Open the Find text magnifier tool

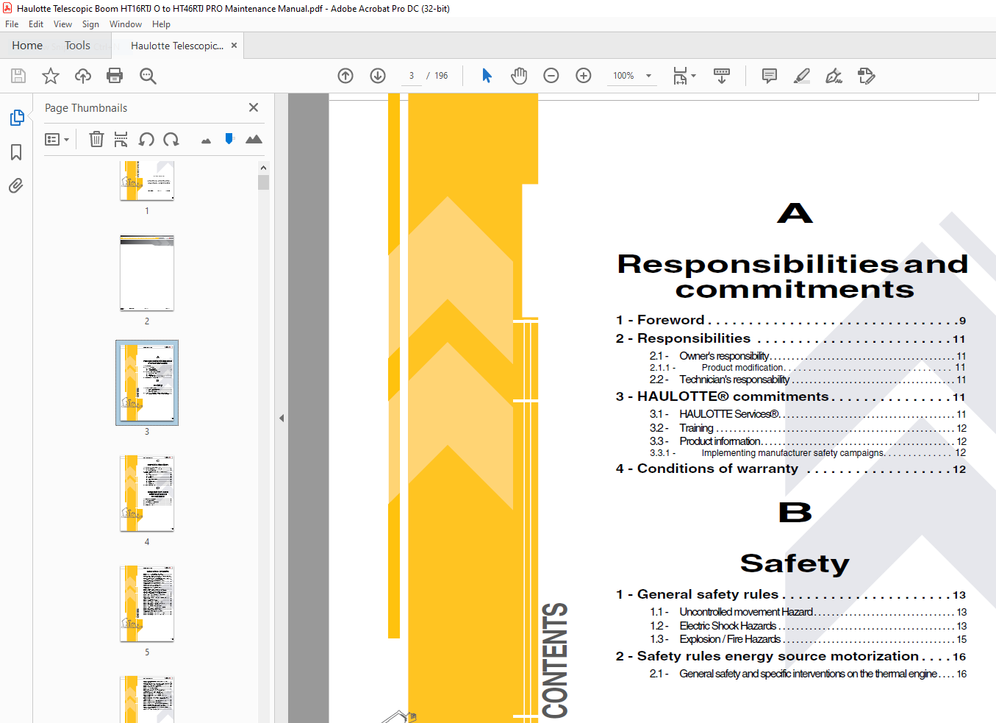[x=148, y=76]
